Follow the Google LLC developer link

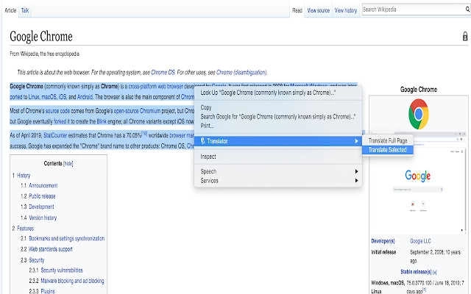point(422,241)
